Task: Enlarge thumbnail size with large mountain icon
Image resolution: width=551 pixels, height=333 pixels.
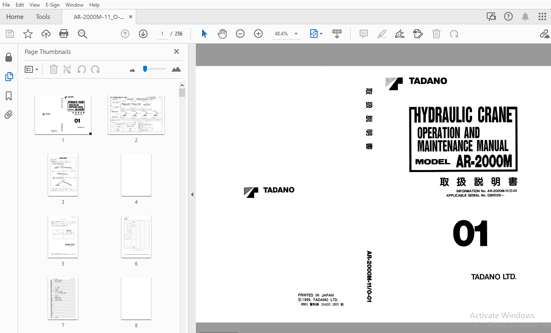Action: pyautogui.click(x=176, y=69)
